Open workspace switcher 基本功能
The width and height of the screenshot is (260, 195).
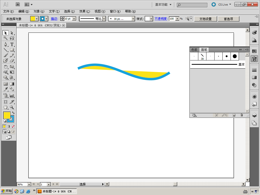coord(163,5)
